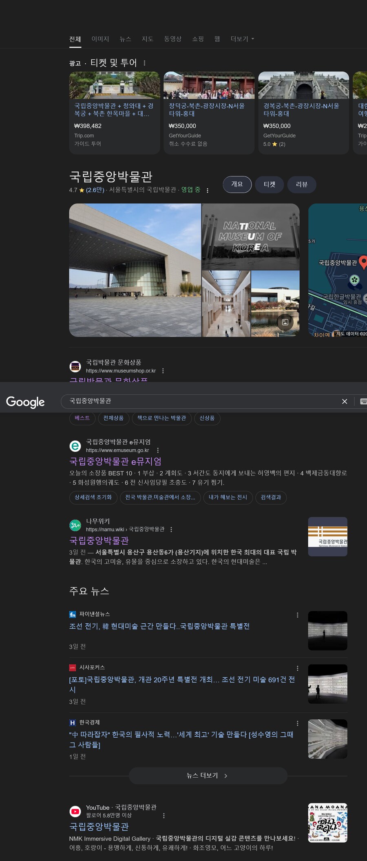Open the museum interior hallway photo

coord(226,303)
